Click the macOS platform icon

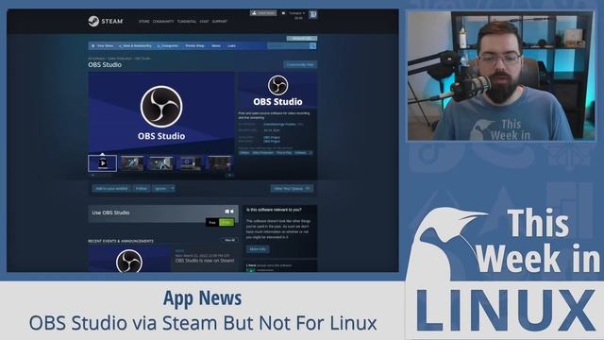pos(232,212)
